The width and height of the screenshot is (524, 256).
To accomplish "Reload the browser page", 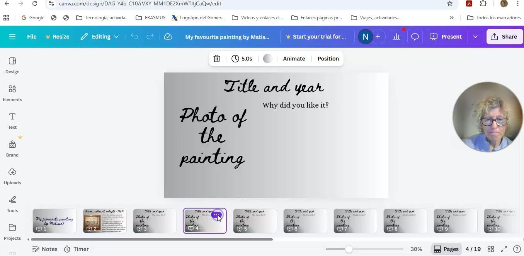I will pyautogui.click(x=35, y=3).
